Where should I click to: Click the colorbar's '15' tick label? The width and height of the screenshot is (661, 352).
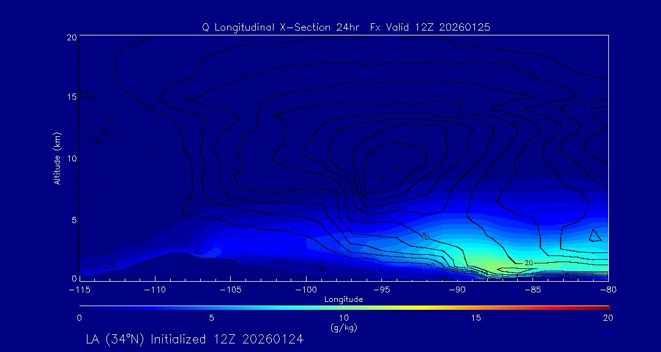click(x=476, y=318)
